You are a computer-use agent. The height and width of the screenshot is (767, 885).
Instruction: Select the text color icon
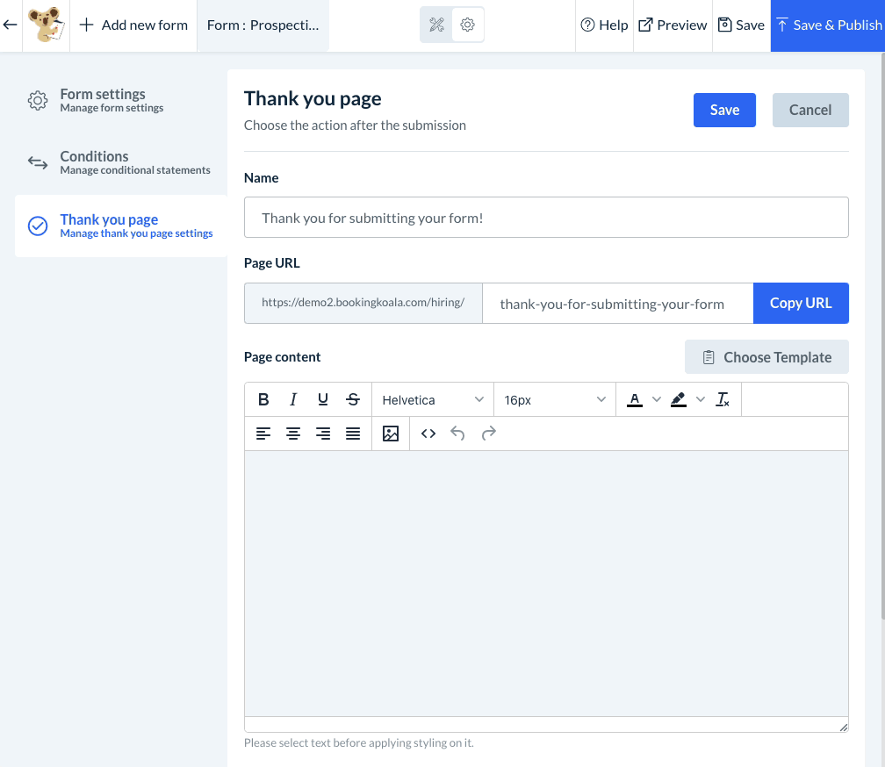pyautogui.click(x=635, y=400)
